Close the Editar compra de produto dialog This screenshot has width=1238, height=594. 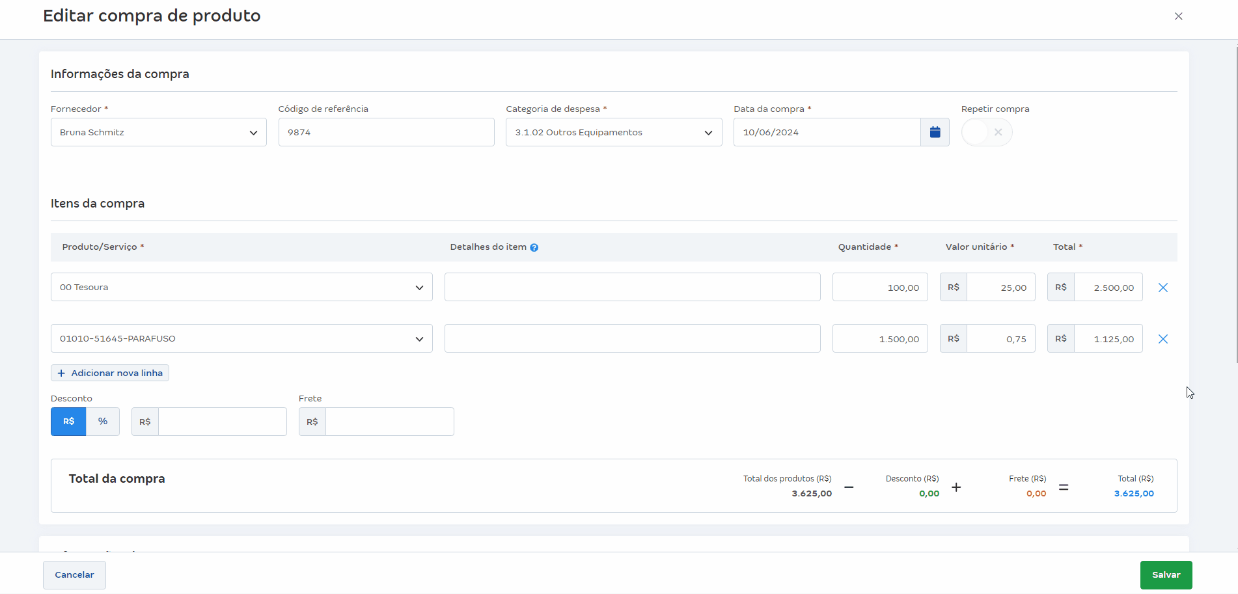click(1178, 16)
